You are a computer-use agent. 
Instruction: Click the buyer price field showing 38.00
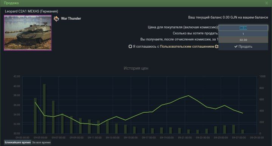[243, 28]
